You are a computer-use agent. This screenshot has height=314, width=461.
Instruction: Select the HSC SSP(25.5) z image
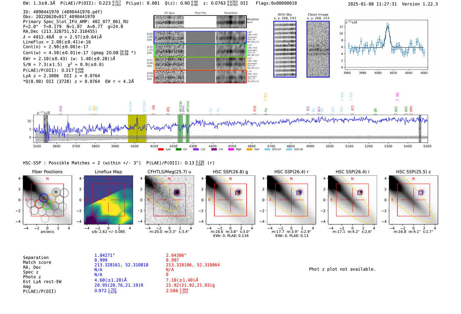click(x=413, y=200)
